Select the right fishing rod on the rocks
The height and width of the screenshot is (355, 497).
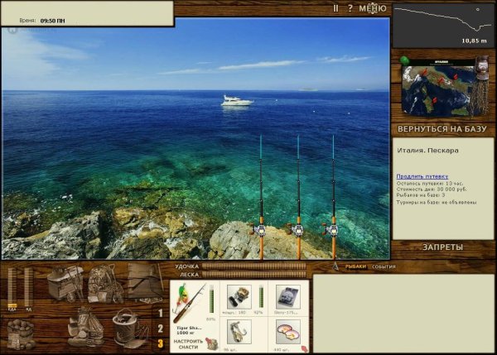tap(333, 197)
